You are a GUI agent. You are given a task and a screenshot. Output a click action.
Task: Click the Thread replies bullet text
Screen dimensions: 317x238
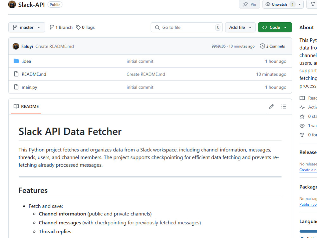pos(55,232)
